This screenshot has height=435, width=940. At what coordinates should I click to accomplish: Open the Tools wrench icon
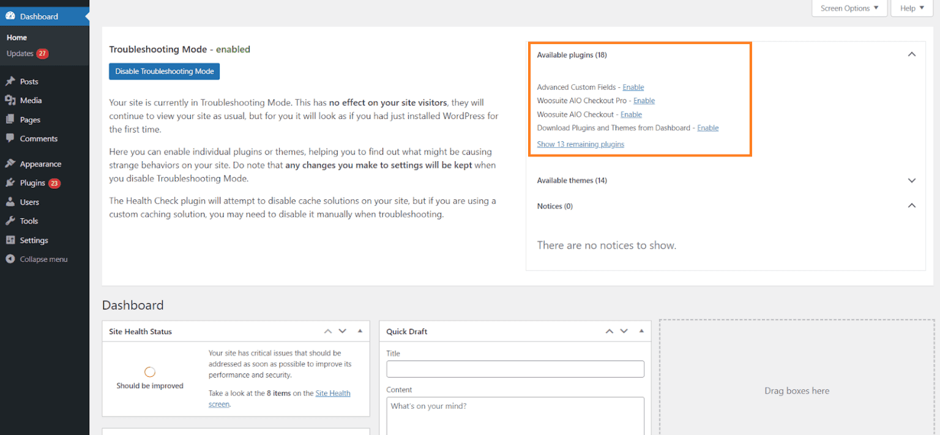coord(10,221)
